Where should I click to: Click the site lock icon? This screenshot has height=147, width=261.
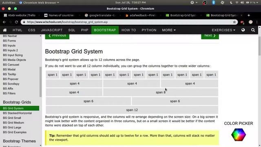[x=24, y=22]
